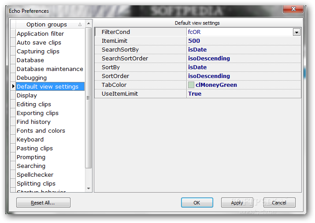
Task: Sort list by Option groups header
Action: tap(50, 25)
